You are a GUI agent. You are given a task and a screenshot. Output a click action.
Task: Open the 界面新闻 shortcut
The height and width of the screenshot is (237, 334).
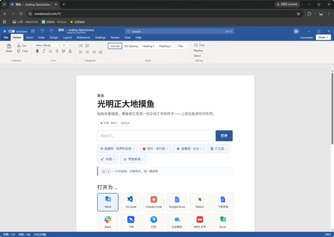pyautogui.click(x=133, y=159)
